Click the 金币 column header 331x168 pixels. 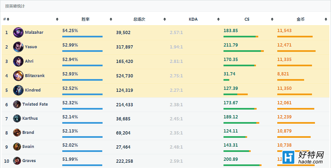click(x=301, y=19)
